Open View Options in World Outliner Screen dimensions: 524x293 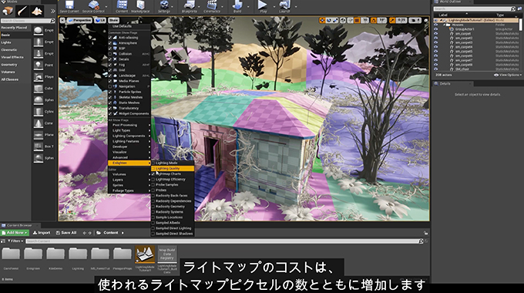508,75
